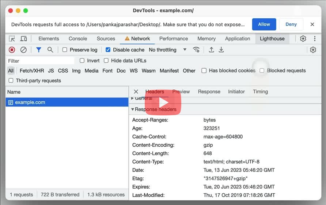Open the Application tab
Screen dimensions: 326x205
click(238, 39)
